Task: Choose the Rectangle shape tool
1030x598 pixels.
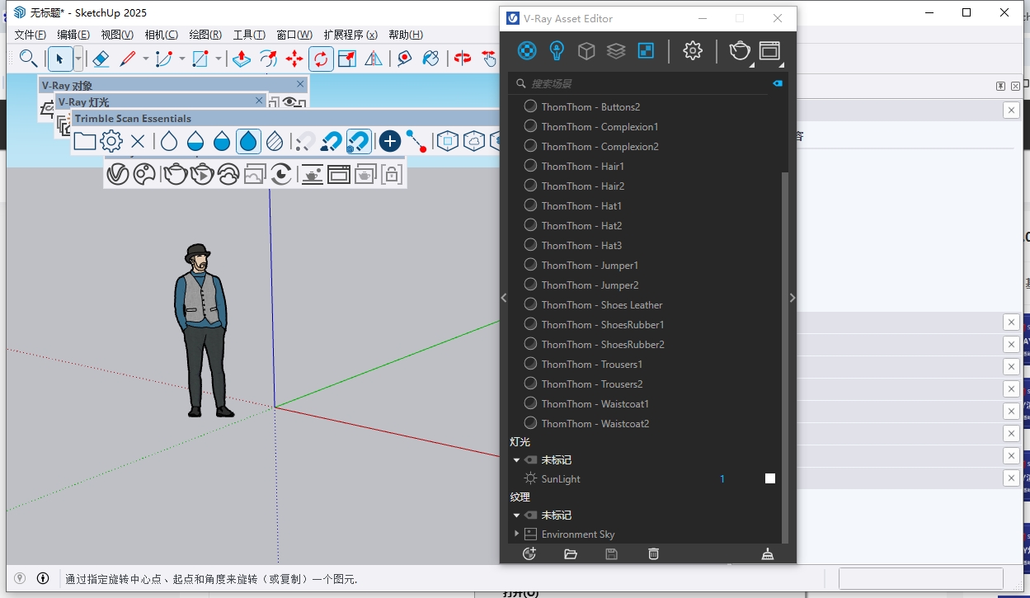Action: coord(200,59)
